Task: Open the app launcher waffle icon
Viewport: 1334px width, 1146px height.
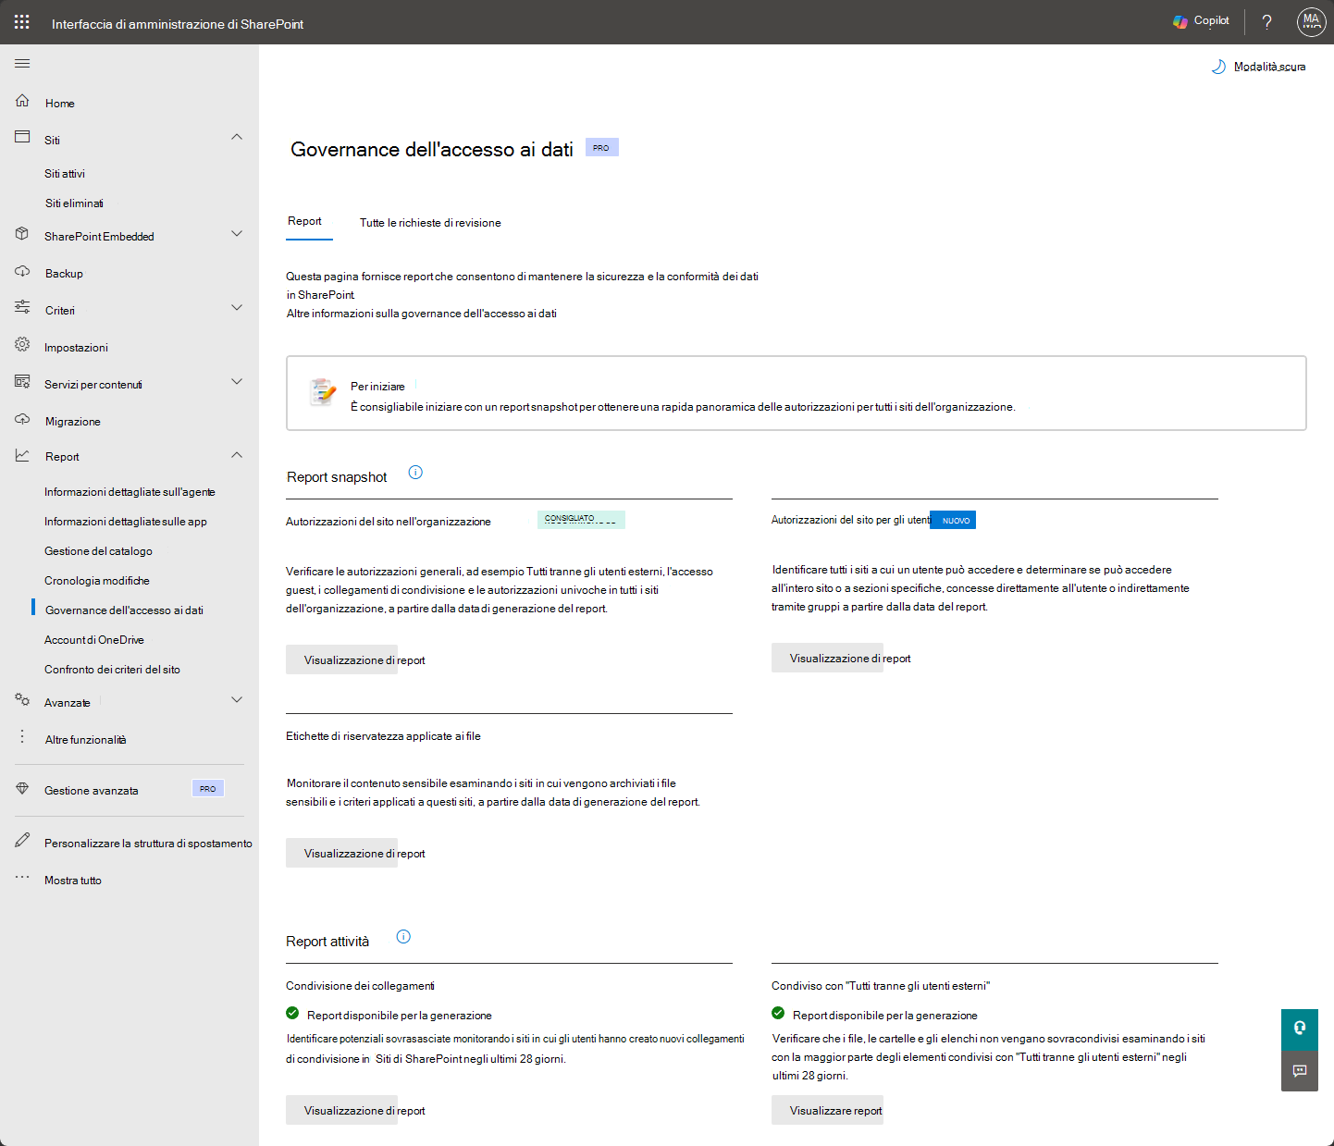Action: pyautogui.click(x=22, y=21)
